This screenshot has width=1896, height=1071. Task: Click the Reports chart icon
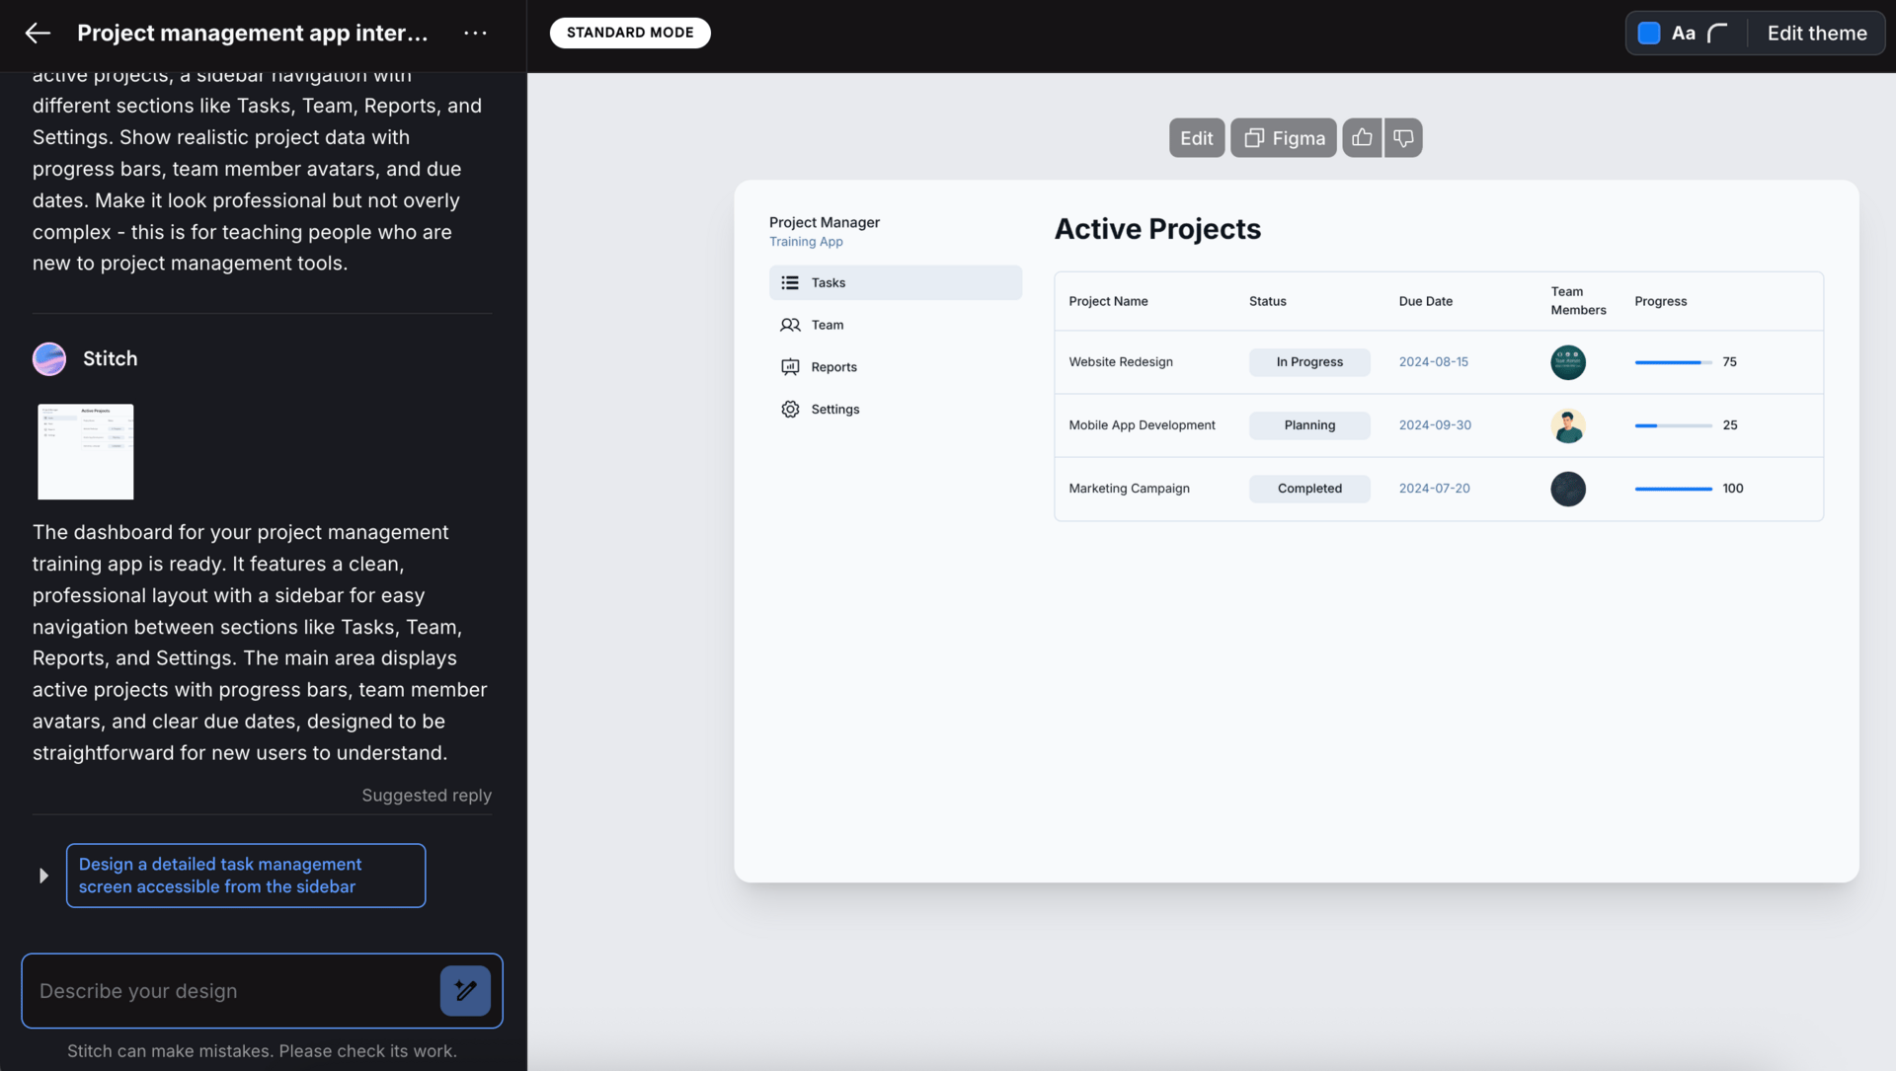coord(790,367)
